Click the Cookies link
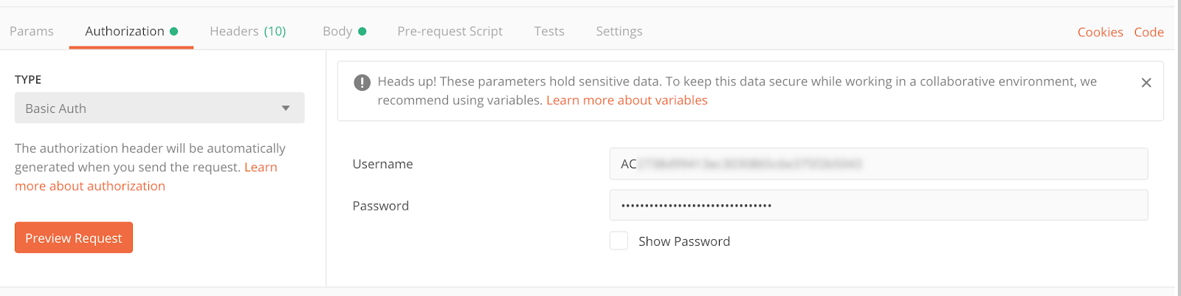 (1100, 32)
